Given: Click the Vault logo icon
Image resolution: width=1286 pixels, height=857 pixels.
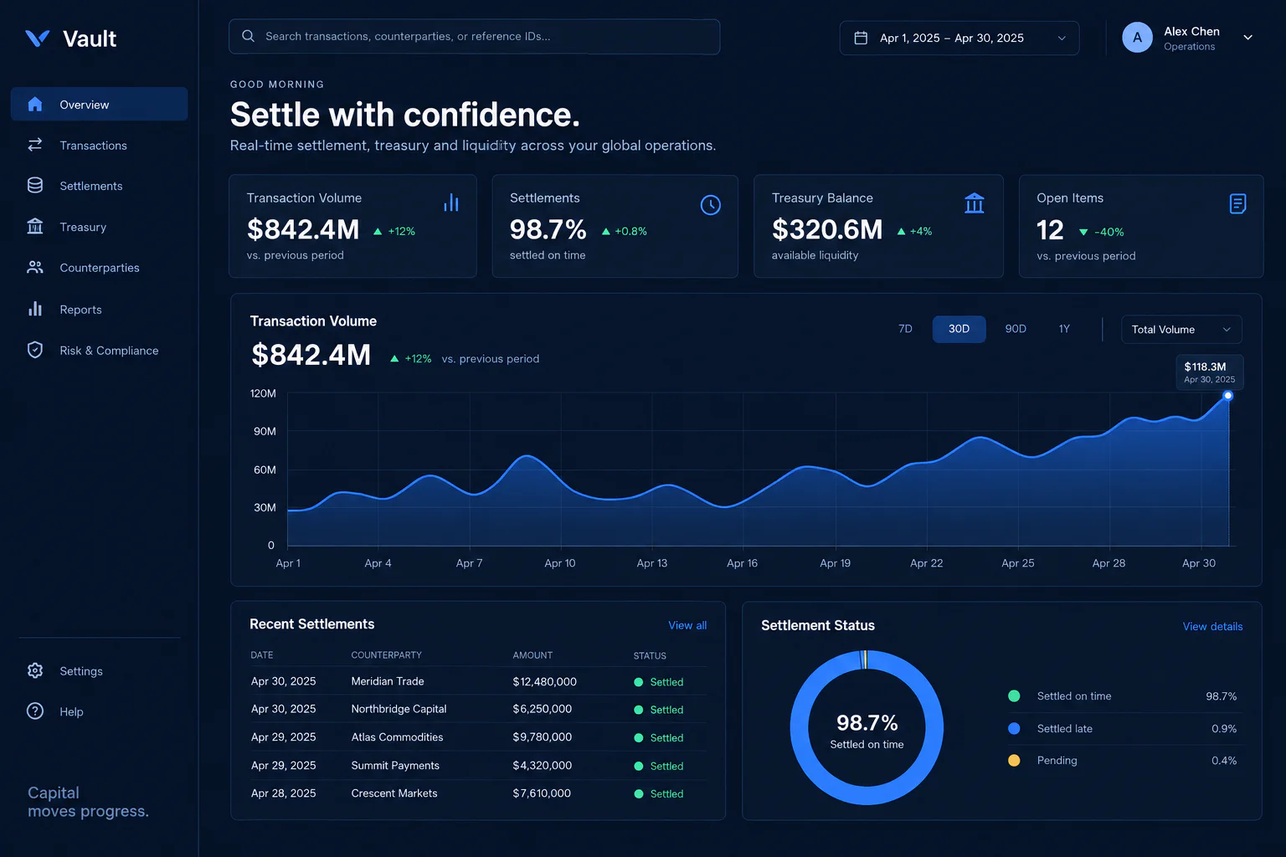Looking at the screenshot, I should tap(38, 38).
